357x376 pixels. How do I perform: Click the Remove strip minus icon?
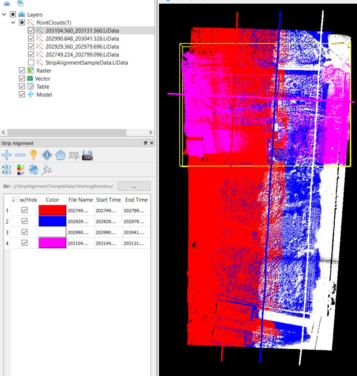20,155
